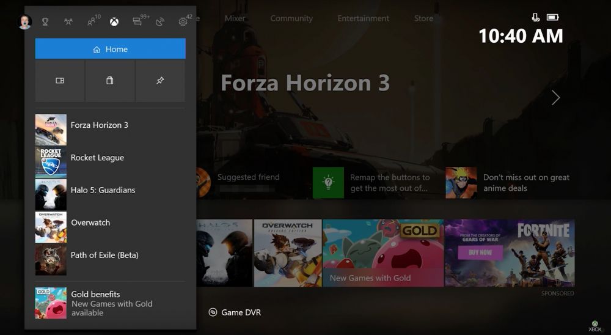This screenshot has height=335, width=611.
Task: Open the recent tile below Home
Action: tap(60, 81)
